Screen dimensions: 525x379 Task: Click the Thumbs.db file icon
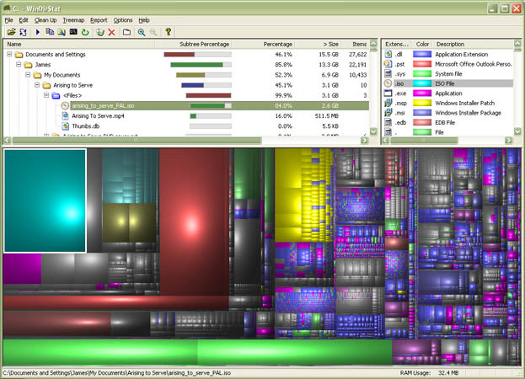coord(65,126)
